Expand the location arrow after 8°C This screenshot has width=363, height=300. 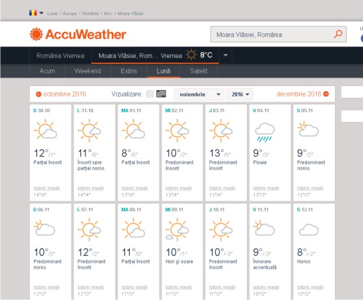tap(225, 55)
